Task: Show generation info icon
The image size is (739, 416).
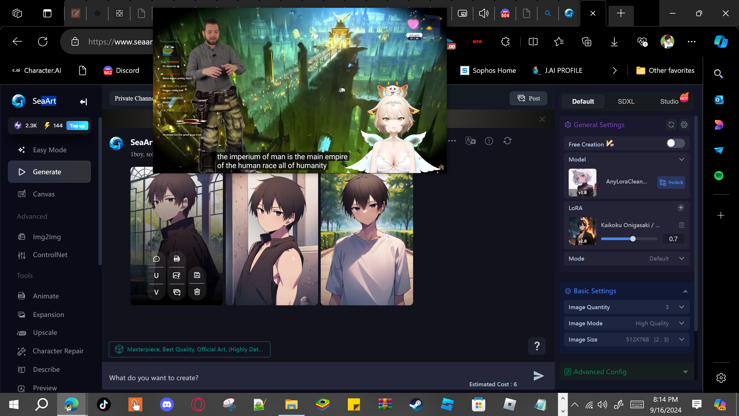Action: 489,141
